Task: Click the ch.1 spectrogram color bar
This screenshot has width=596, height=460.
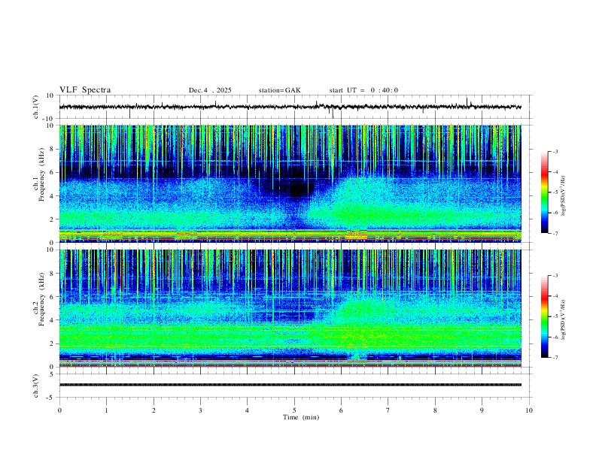Action: pos(545,192)
